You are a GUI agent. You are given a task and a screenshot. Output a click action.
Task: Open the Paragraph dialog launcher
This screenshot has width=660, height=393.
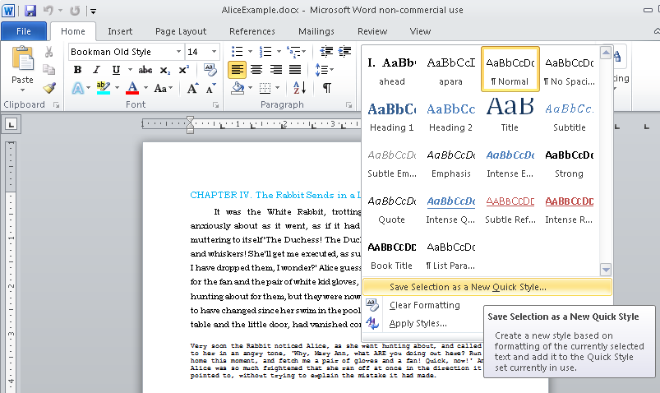tap(348, 105)
